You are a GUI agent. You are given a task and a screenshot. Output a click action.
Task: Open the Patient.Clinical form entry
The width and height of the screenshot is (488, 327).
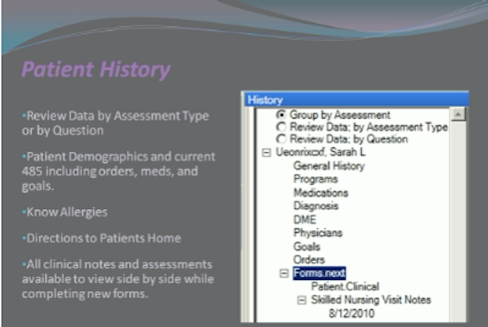(345, 286)
